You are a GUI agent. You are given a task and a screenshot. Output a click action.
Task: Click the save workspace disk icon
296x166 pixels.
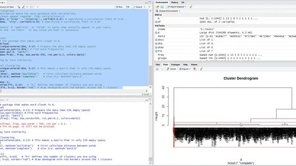click(162, 7)
